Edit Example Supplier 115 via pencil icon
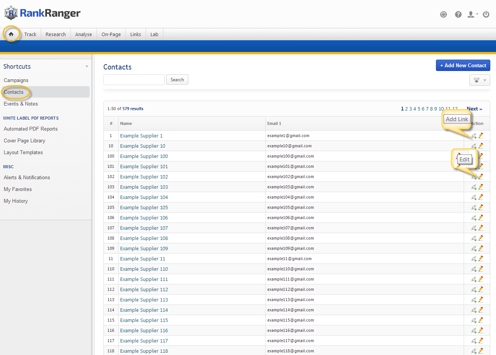The height and width of the screenshot is (355, 496). (481, 320)
